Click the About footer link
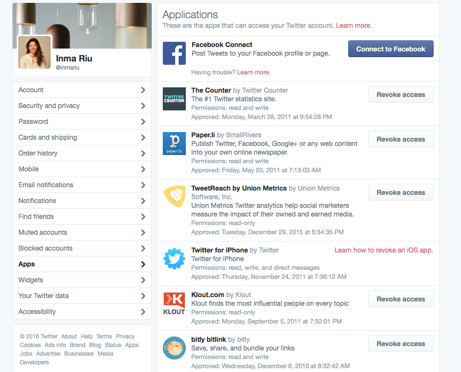This screenshot has height=372, width=461. 69,336
